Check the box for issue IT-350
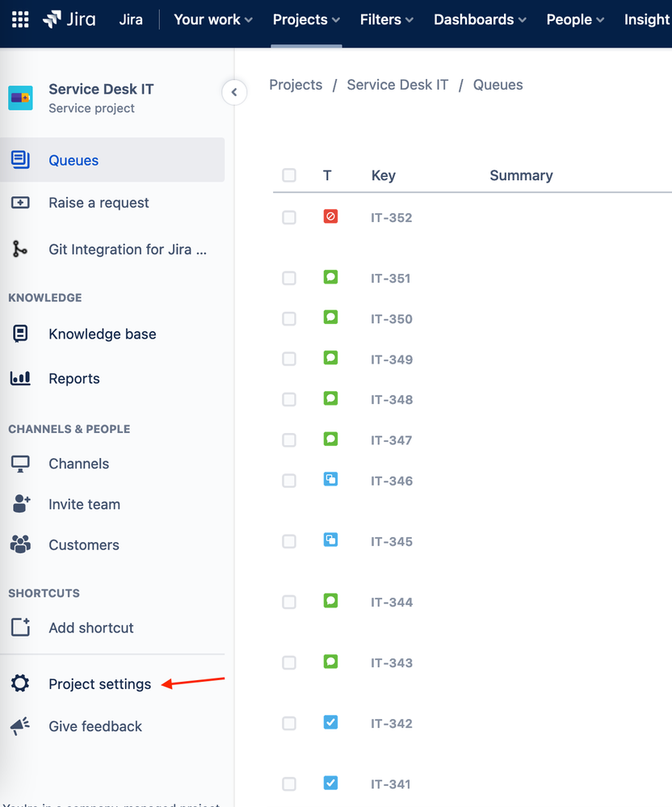The height and width of the screenshot is (807, 672). [x=289, y=318]
